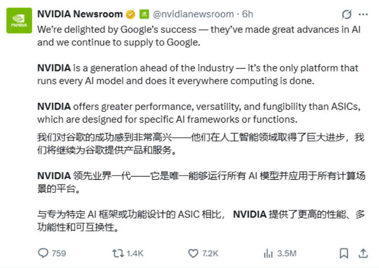Toggle a repost of NVIDIA's statement
This screenshot has width=379, height=268.
point(118,253)
